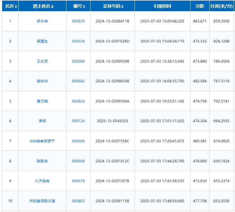This screenshot has width=235, height=212.
Task: Open owner link 666鸽舍郑廖平
Action: coord(42,141)
